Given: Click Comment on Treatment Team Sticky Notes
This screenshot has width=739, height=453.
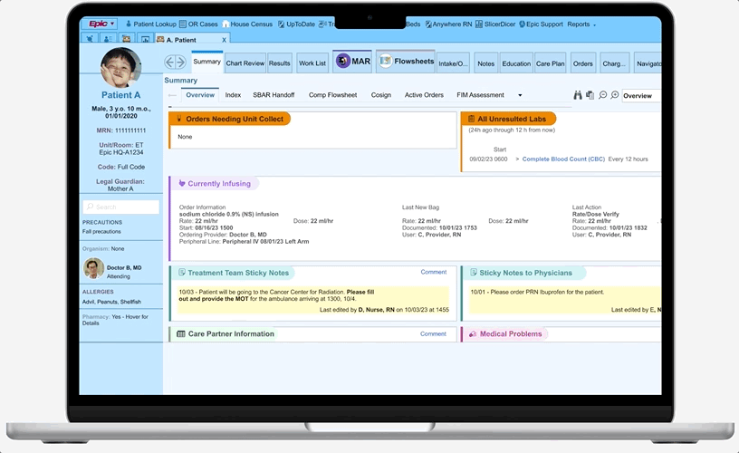Looking at the screenshot, I should 433,272.
